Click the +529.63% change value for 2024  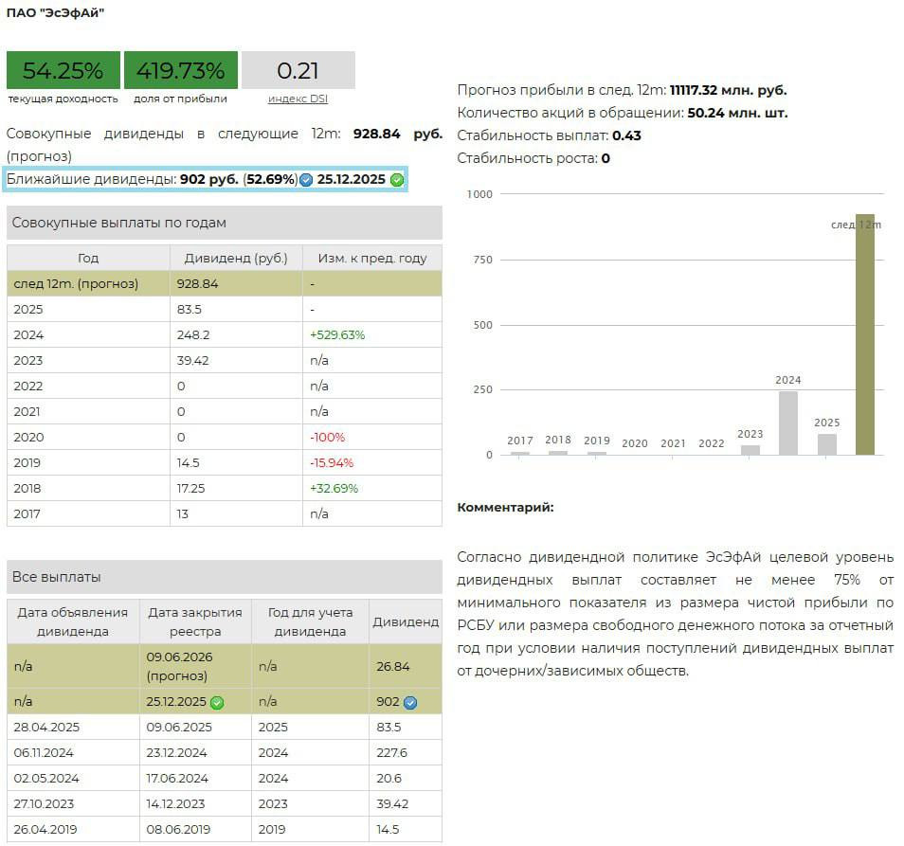pyautogui.click(x=337, y=334)
